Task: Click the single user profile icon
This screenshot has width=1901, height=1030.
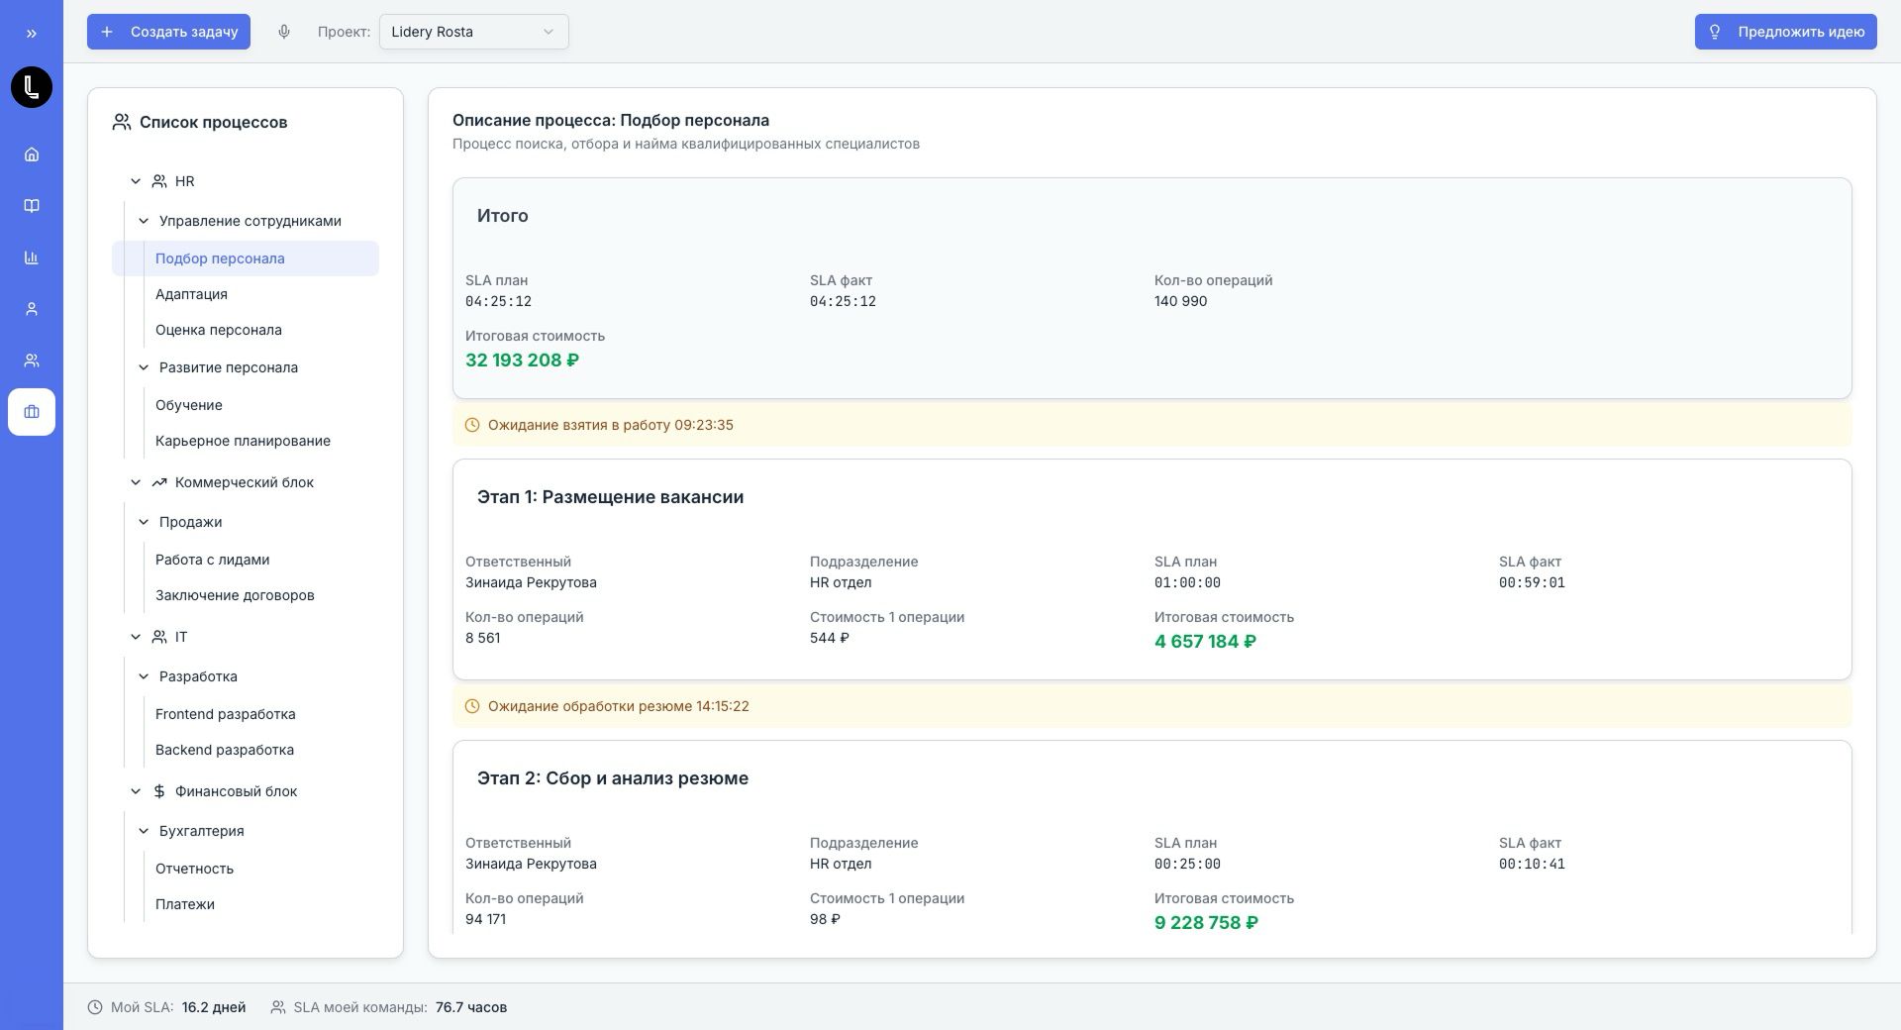Action: 32,309
